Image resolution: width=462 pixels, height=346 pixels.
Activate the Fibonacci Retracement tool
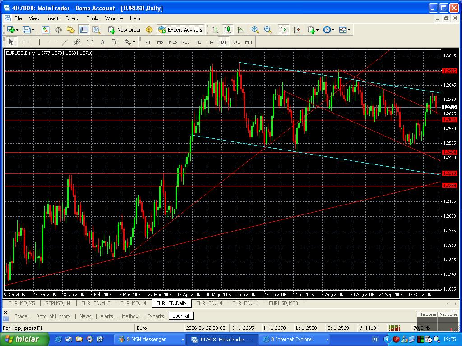click(x=89, y=42)
